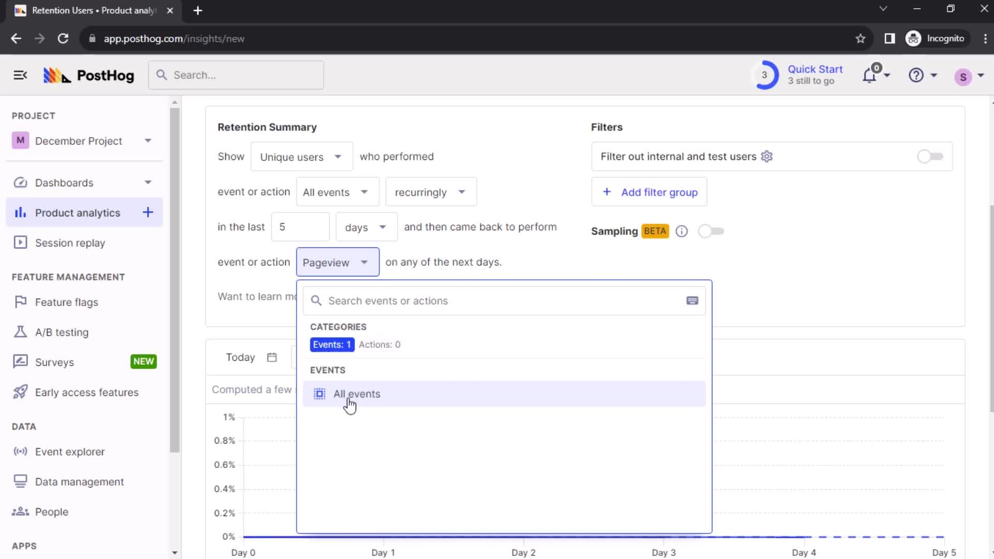
Task: Open the recurringly frequency dropdown
Action: tap(431, 192)
